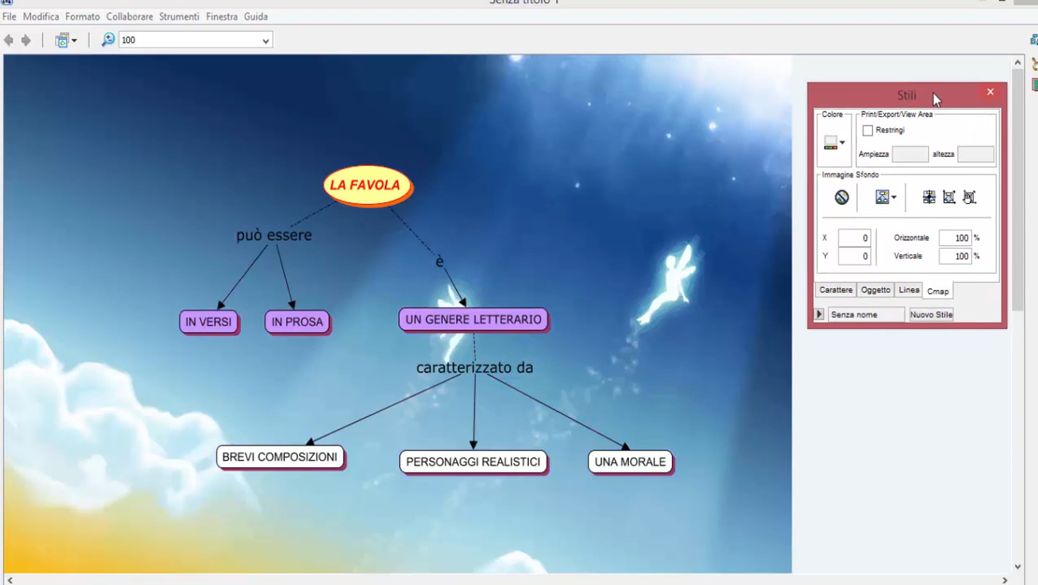This screenshot has height=585, width=1038.
Task: Expand the zoom level combo box
Action: (x=266, y=41)
